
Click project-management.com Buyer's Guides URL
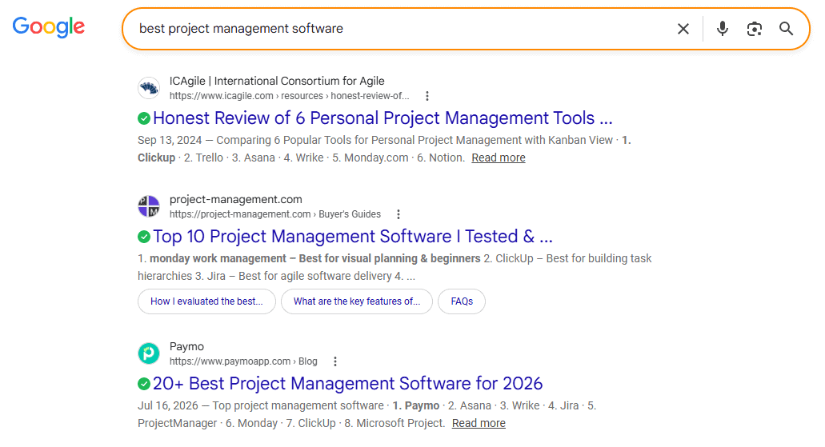pyautogui.click(x=275, y=214)
